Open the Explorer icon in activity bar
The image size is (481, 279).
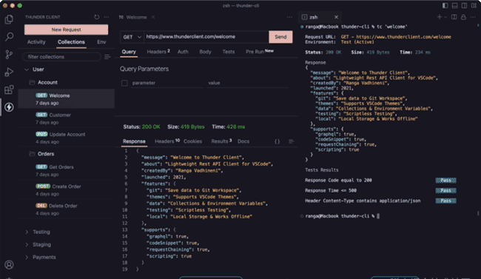point(9,19)
